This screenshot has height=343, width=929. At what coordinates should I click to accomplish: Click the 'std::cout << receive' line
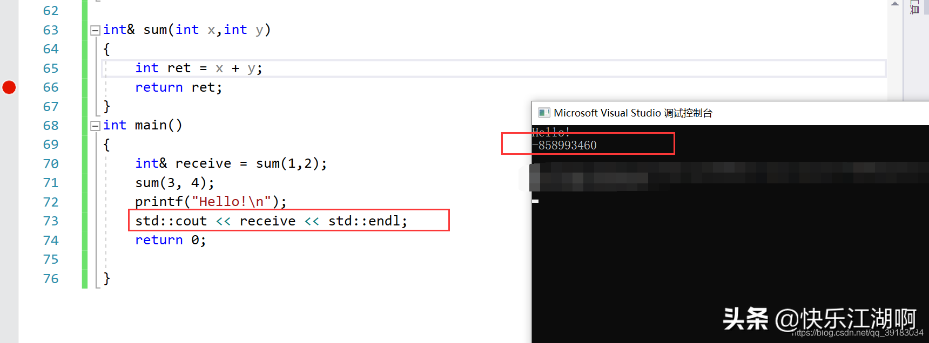271,221
